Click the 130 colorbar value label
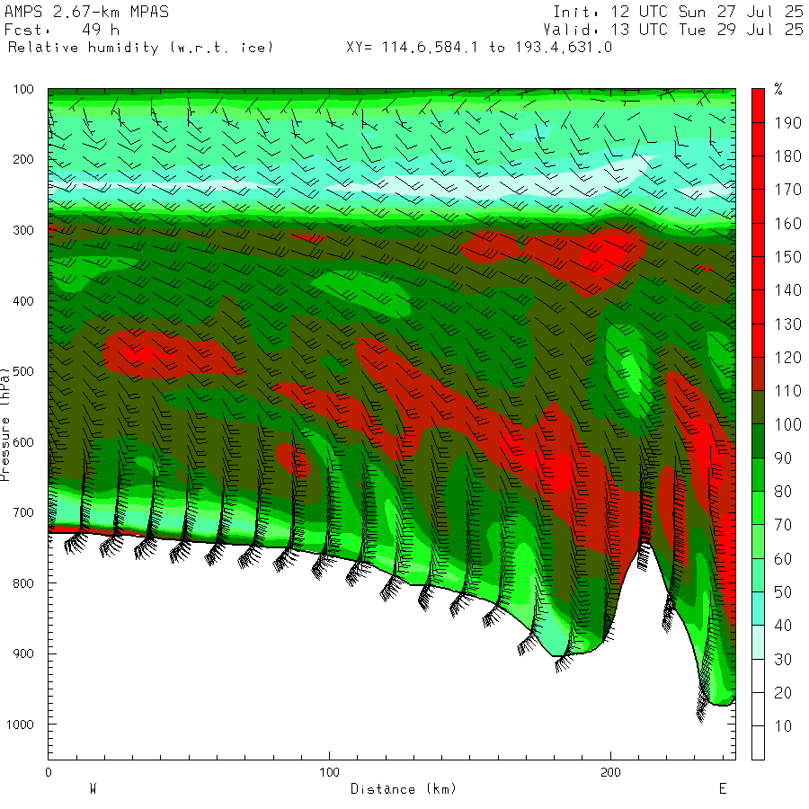The width and height of the screenshot is (809, 809). tap(787, 324)
